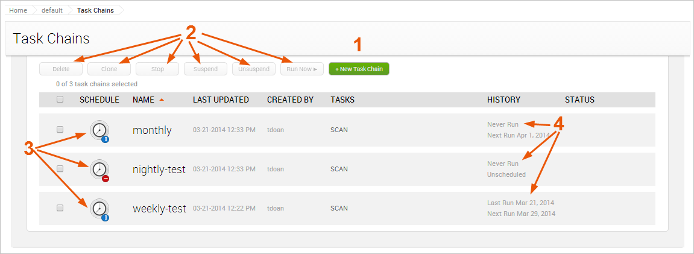Open the Run Now dropdown button

[x=302, y=69]
